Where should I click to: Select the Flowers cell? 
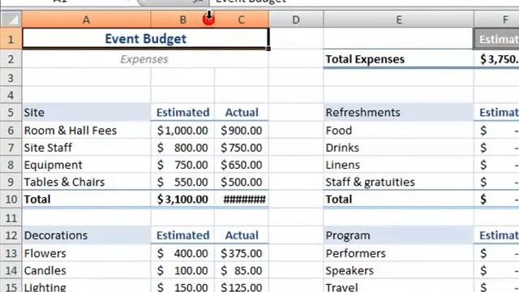[87, 253]
